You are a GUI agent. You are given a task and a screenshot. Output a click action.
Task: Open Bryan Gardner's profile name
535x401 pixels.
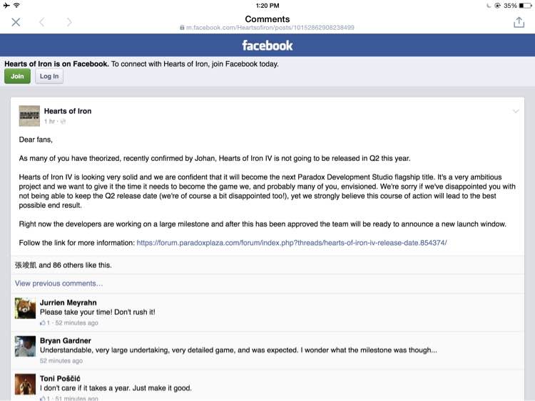click(66, 340)
